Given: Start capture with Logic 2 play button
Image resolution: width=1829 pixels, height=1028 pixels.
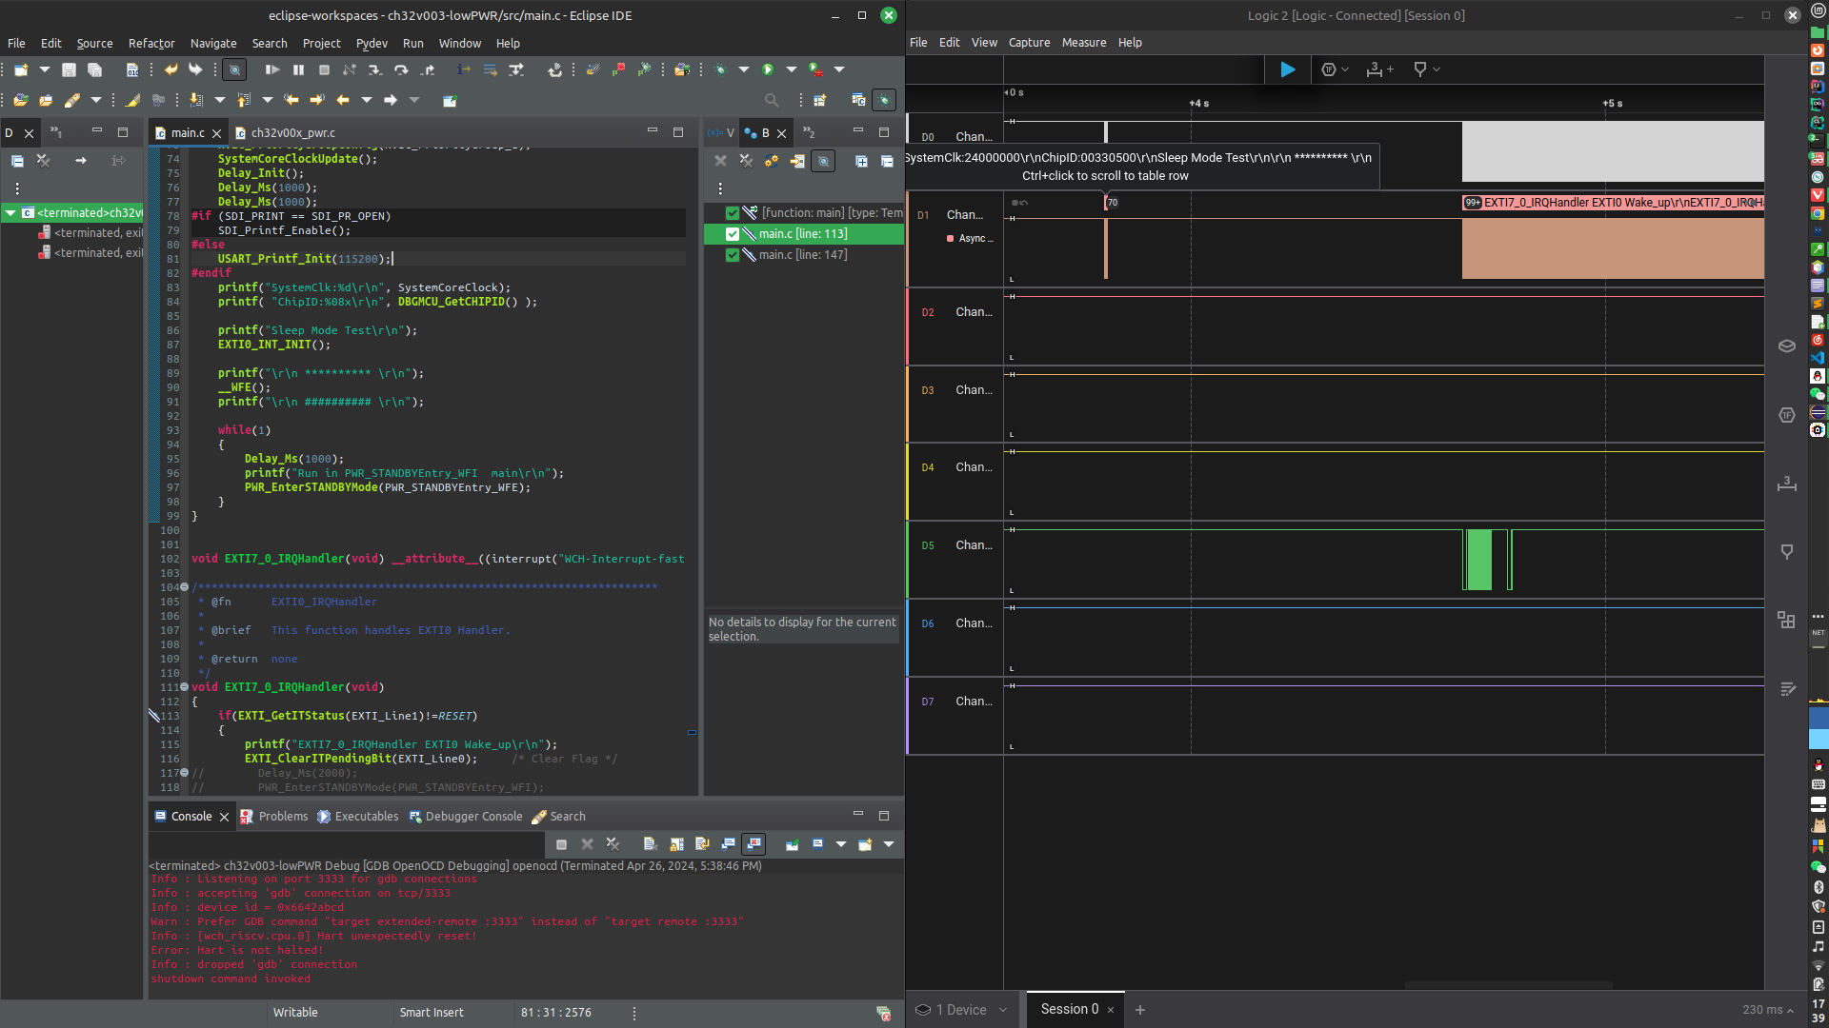Looking at the screenshot, I should click(x=1287, y=69).
